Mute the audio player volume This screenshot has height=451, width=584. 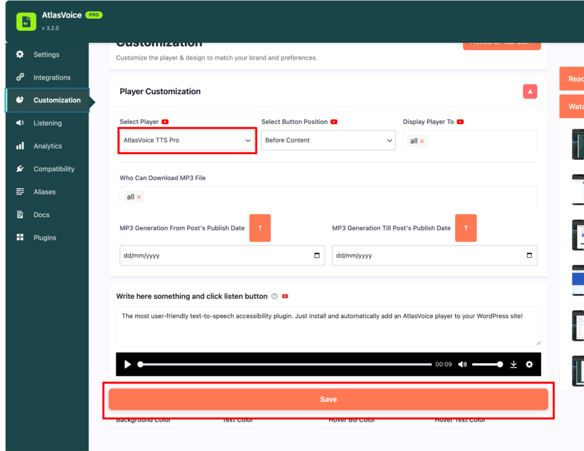(462, 364)
